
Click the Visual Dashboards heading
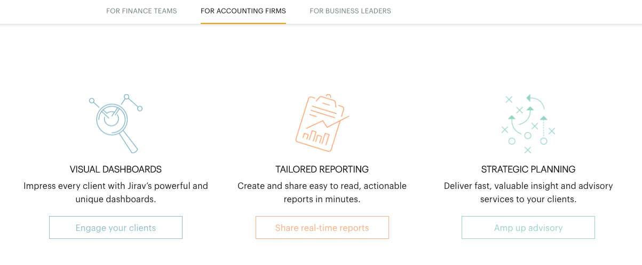click(x=116, y=169)
